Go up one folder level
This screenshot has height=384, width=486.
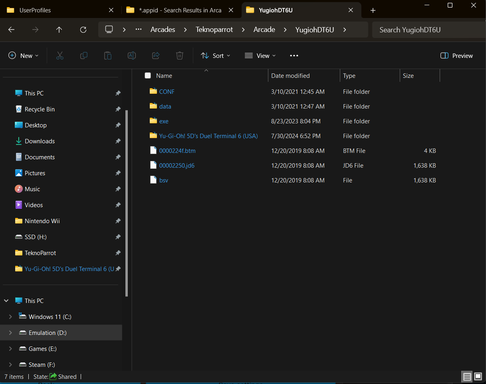point(59,30)
